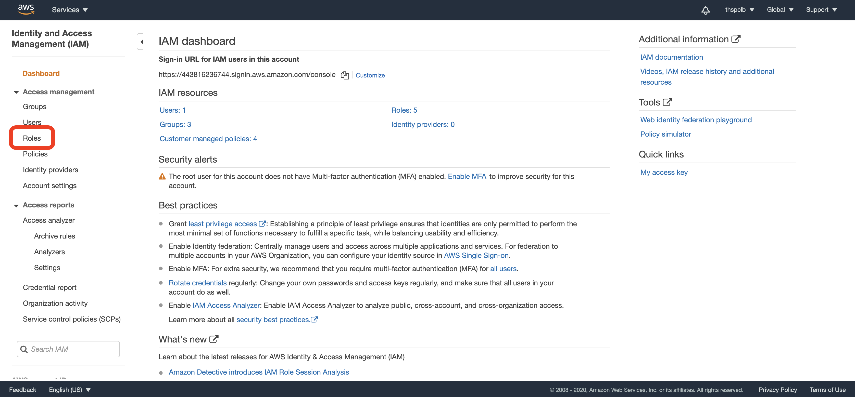Open Web identity federation playground link
Viewport: 855px width, 397px height.
pyautogui.click(x=696, y=120)
